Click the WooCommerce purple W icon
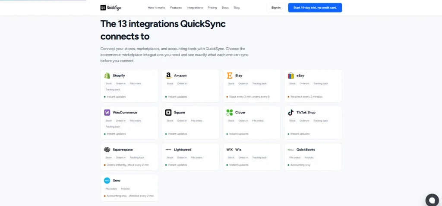 point(107,112)
